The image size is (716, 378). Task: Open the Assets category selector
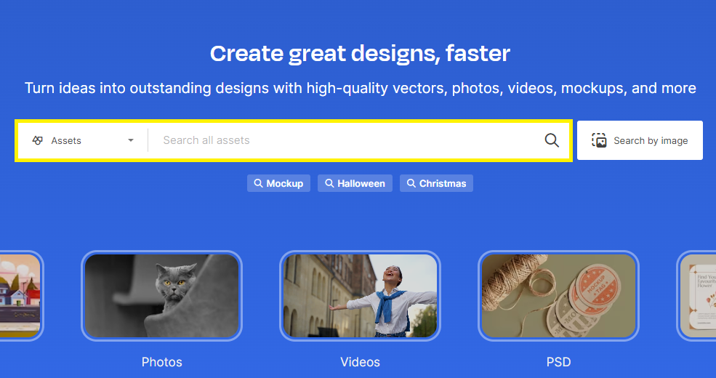83,140
